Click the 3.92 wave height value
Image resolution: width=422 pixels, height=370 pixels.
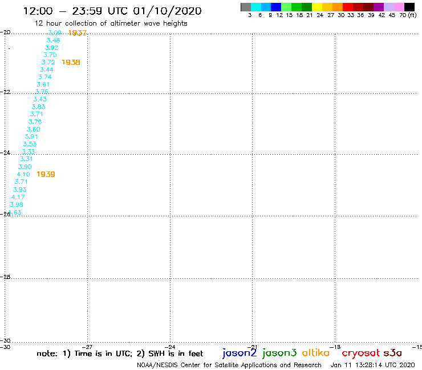click(52, 48)
